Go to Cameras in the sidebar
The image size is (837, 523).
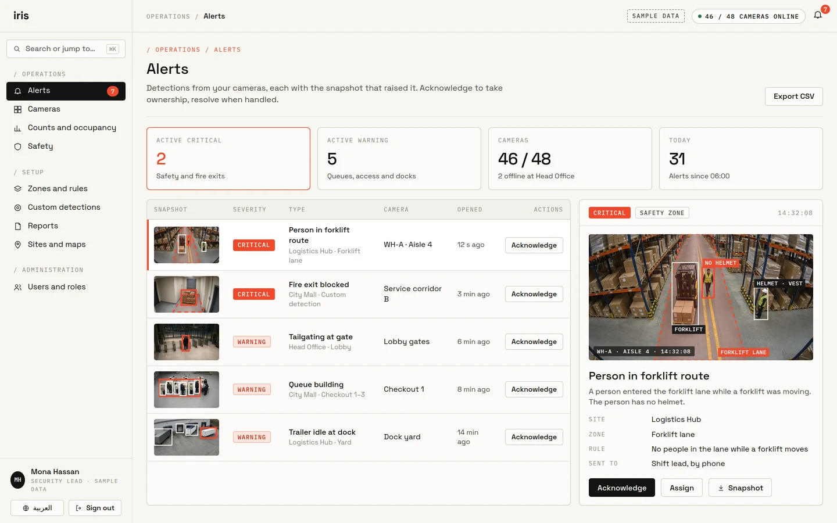tap(66, 109)
